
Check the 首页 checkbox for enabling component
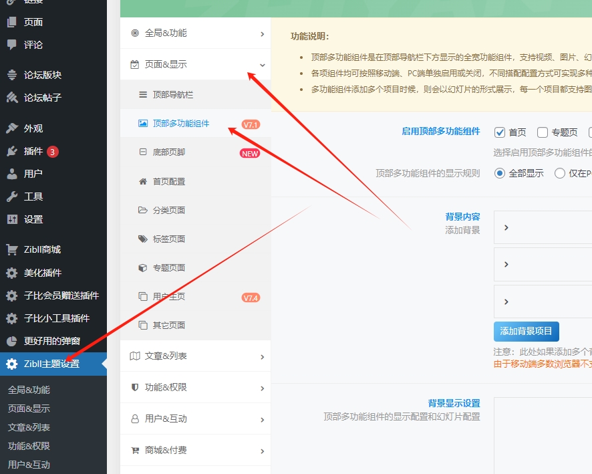[500, 132]
